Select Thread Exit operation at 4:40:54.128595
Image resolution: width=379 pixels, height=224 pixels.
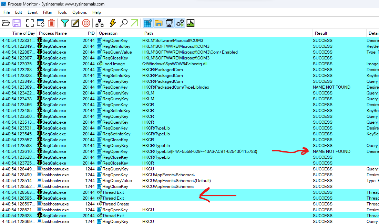tap(113, 198)
